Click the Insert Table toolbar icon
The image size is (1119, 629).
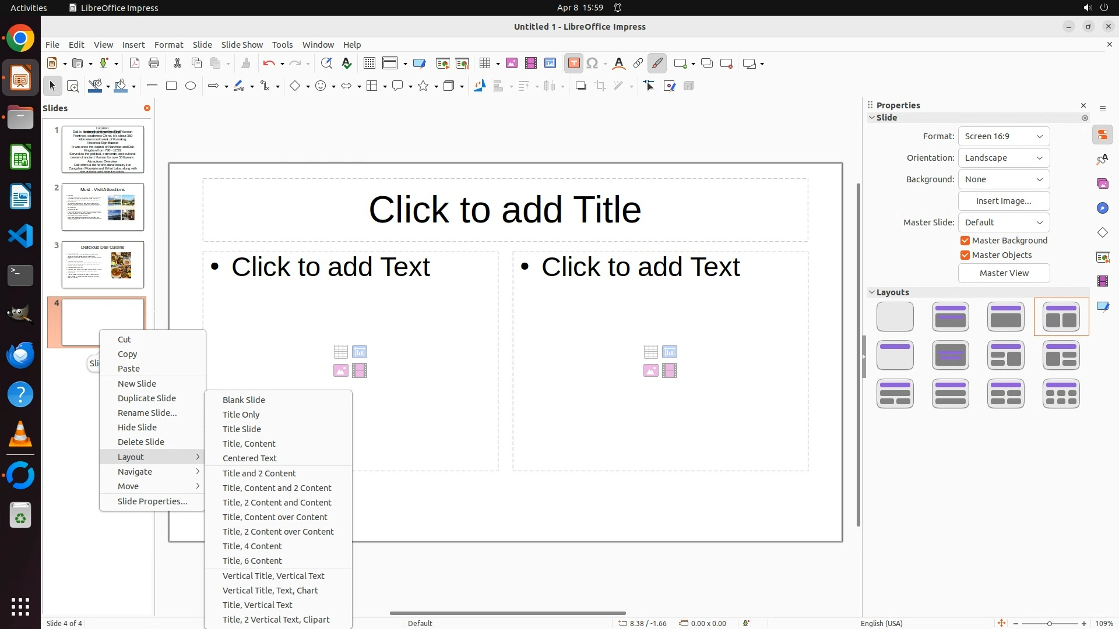click(485, 63)
